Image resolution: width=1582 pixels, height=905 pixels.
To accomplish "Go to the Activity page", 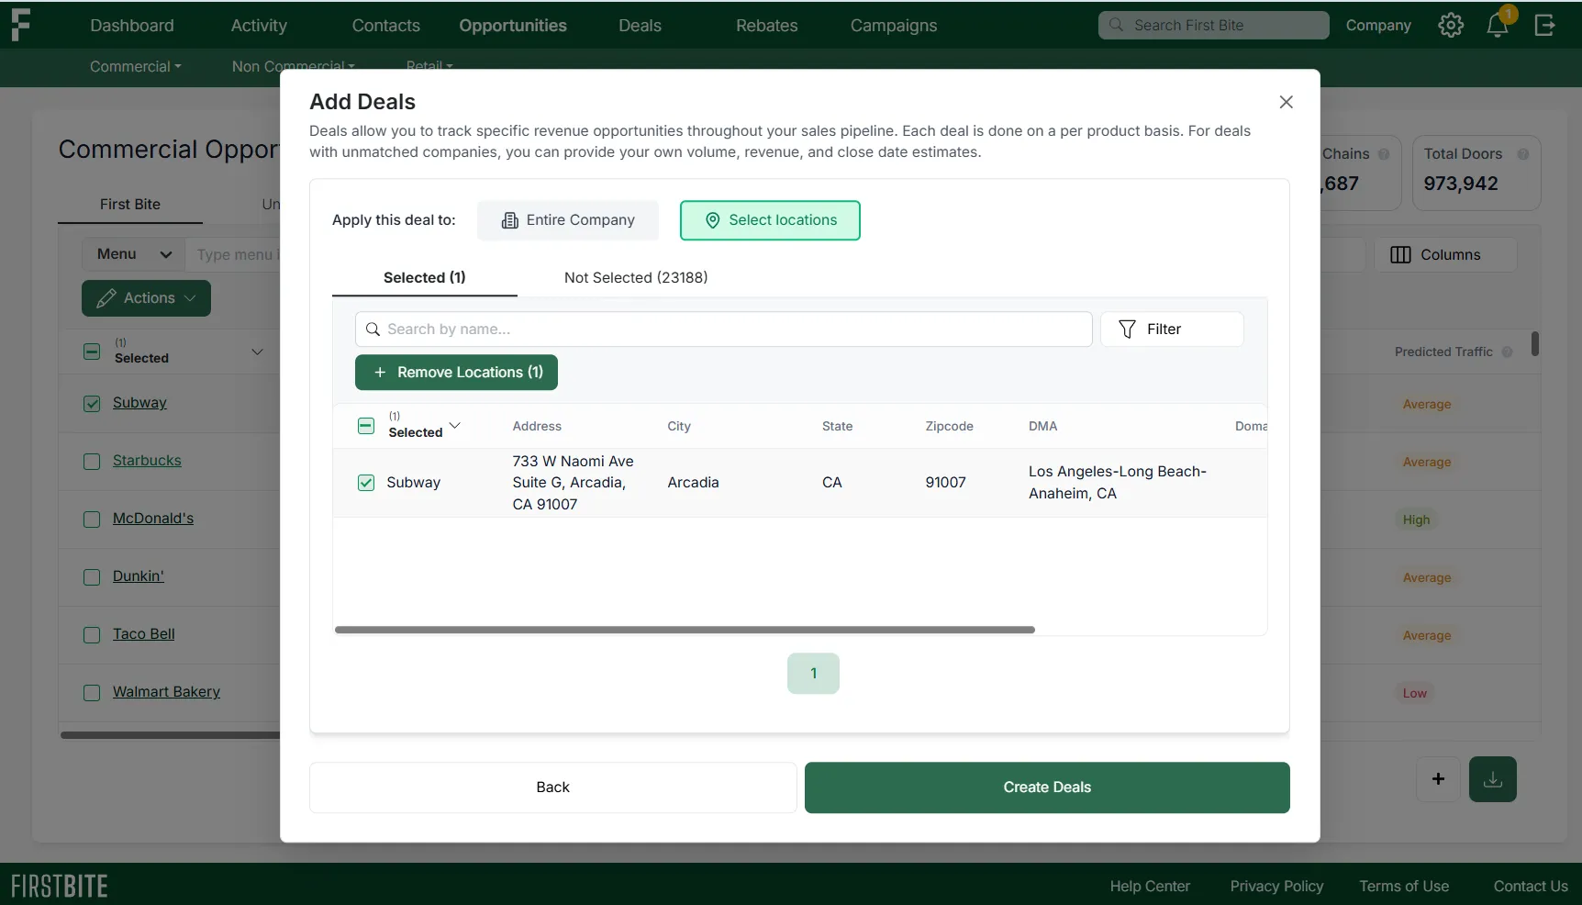I will [259, 26].
